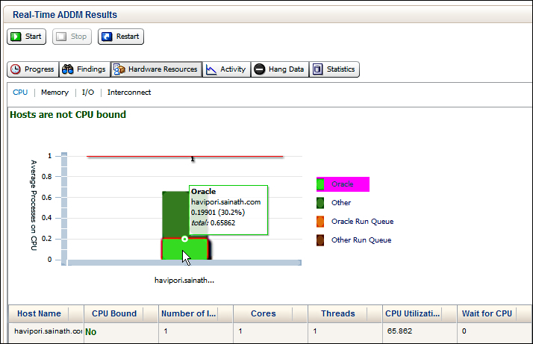Image resolution: width=533 pixels, height=344 pixels.
Task: Click the Oracle Run Queue legend label
Action: [x=362, y=222]
